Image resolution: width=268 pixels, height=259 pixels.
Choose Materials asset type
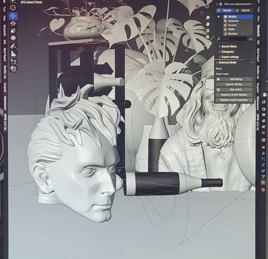[x=238, y=21]
